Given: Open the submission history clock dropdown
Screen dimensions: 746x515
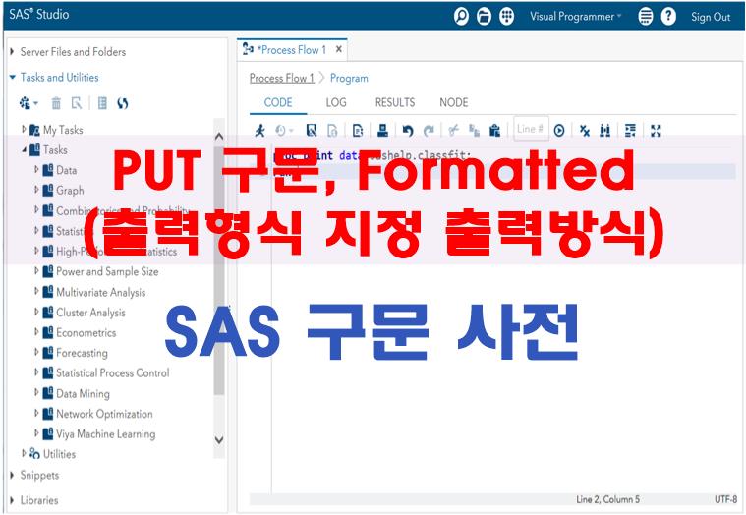Looking at the screenshot, I should [x=284, y=130].
